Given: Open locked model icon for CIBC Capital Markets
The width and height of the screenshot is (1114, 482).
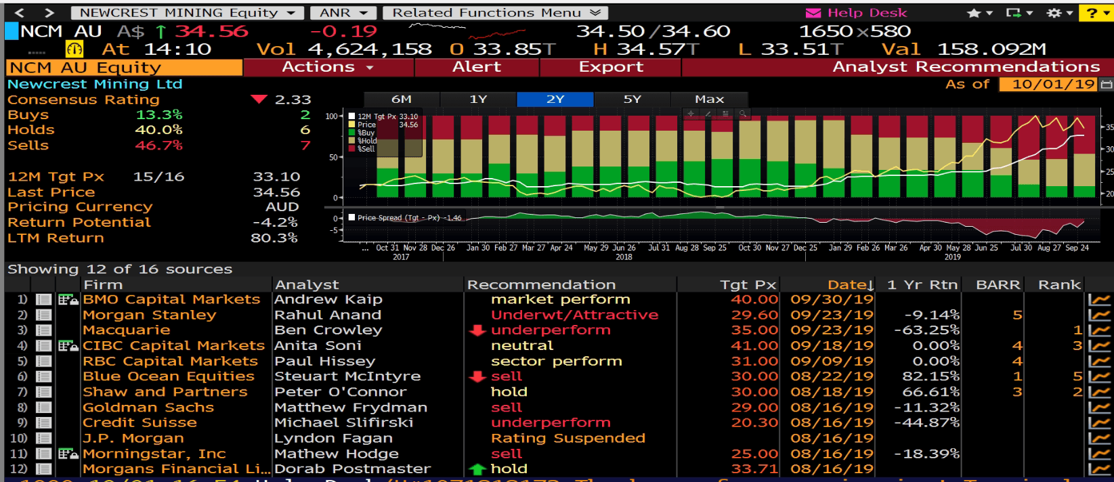Looking at the screenshot, I should pyautogui.click(x=68, y=346).
